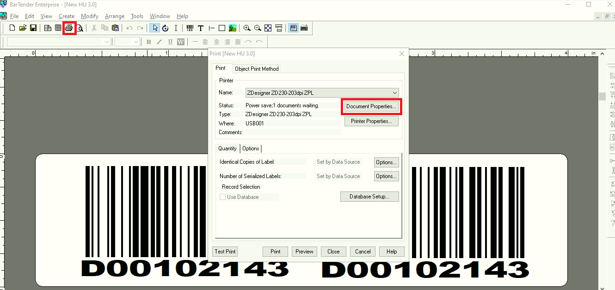
Task: Expand the font name dropdown
Action: (x=107, y=42)
